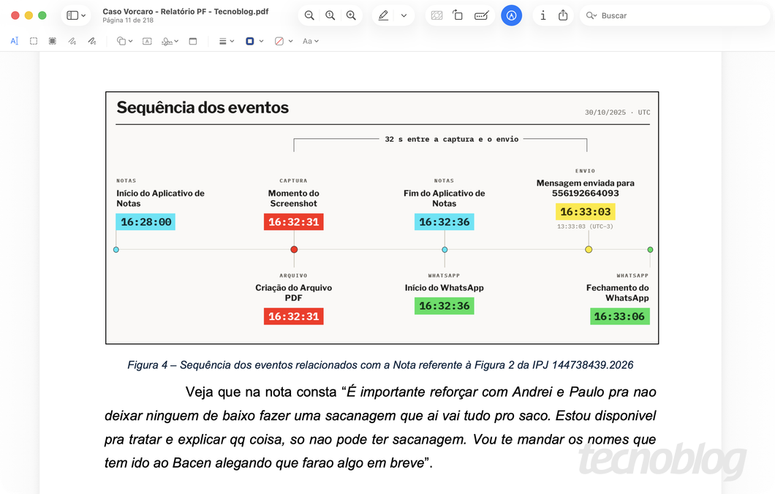
Task: Open the form filling tool
Action: point(481,15)
